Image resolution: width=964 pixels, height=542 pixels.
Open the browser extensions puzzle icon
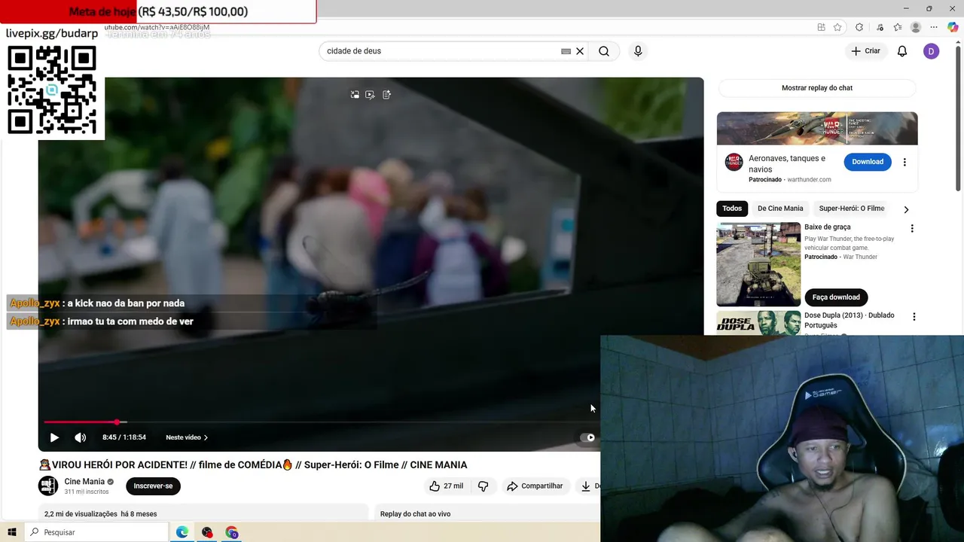click(x=859, y=27)
